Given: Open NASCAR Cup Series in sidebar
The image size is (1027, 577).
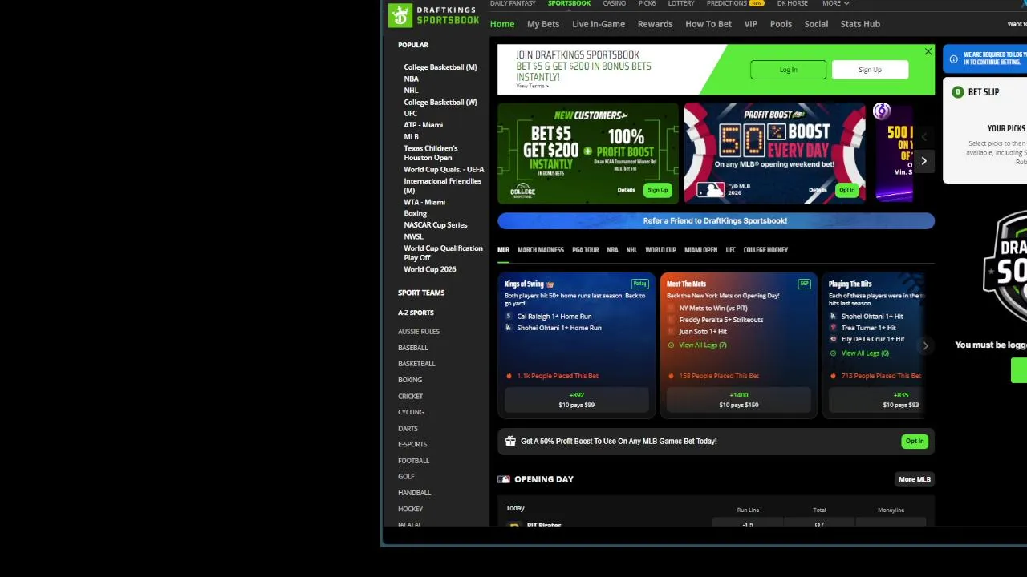Looking at the screenshot, I should tap(436, 225).
